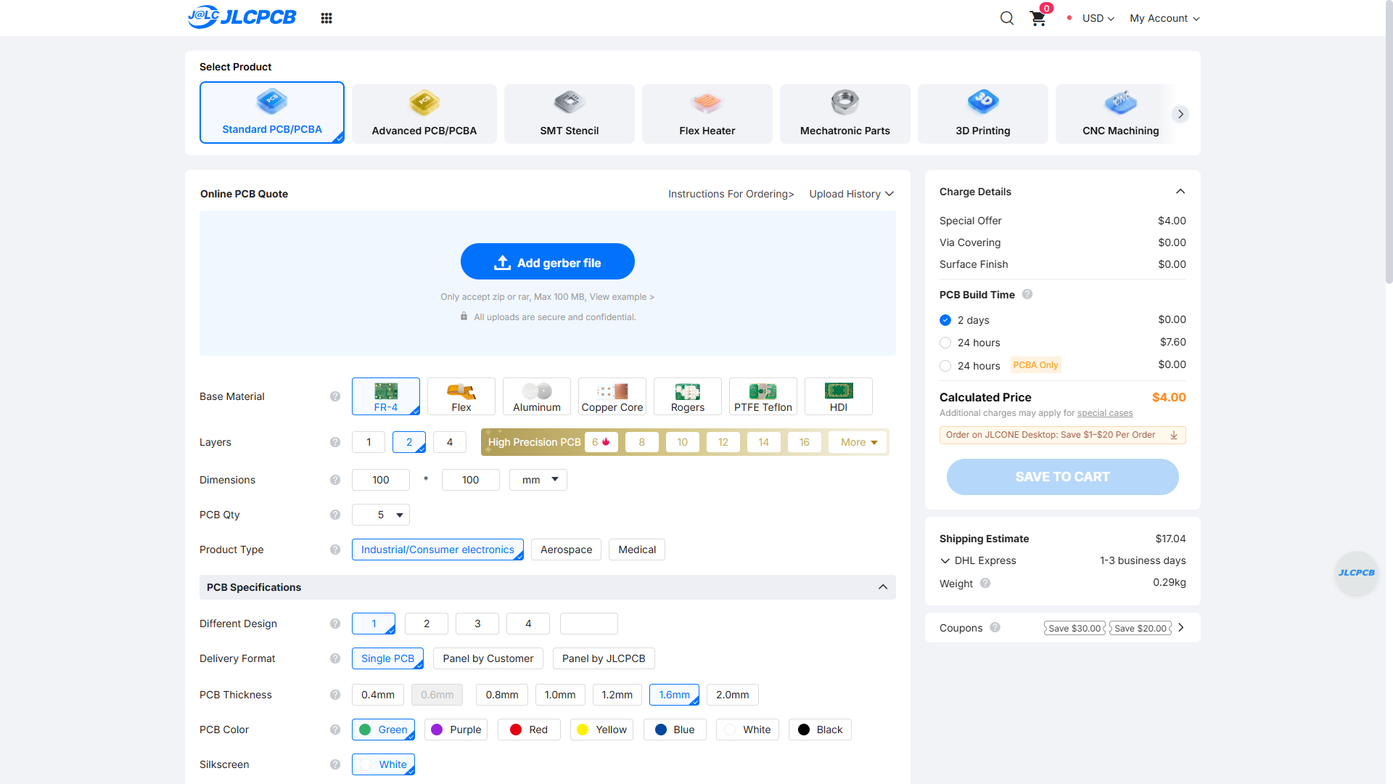
Task: Open the search magnifier icon
Action: coord(1006,18)
